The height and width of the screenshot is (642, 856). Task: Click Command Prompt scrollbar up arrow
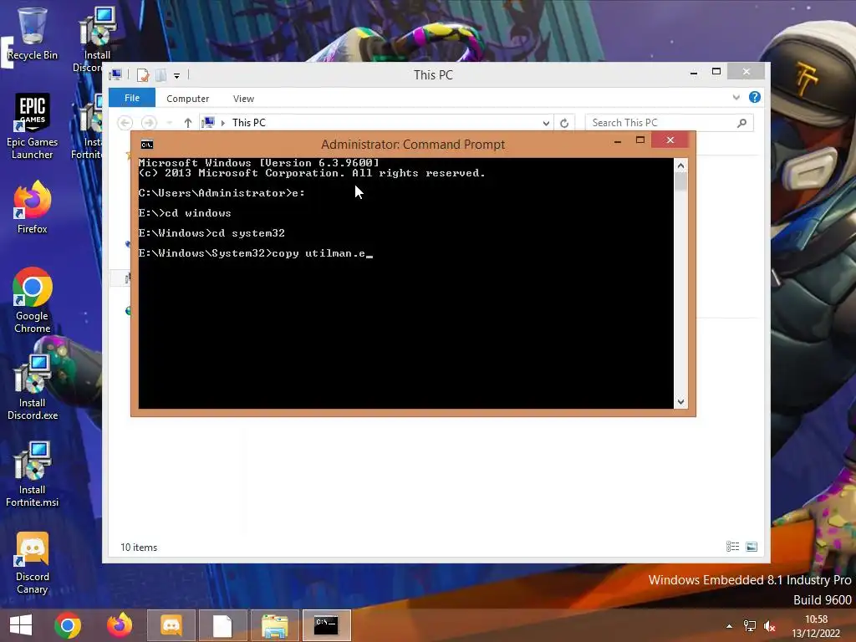point(680,166)
